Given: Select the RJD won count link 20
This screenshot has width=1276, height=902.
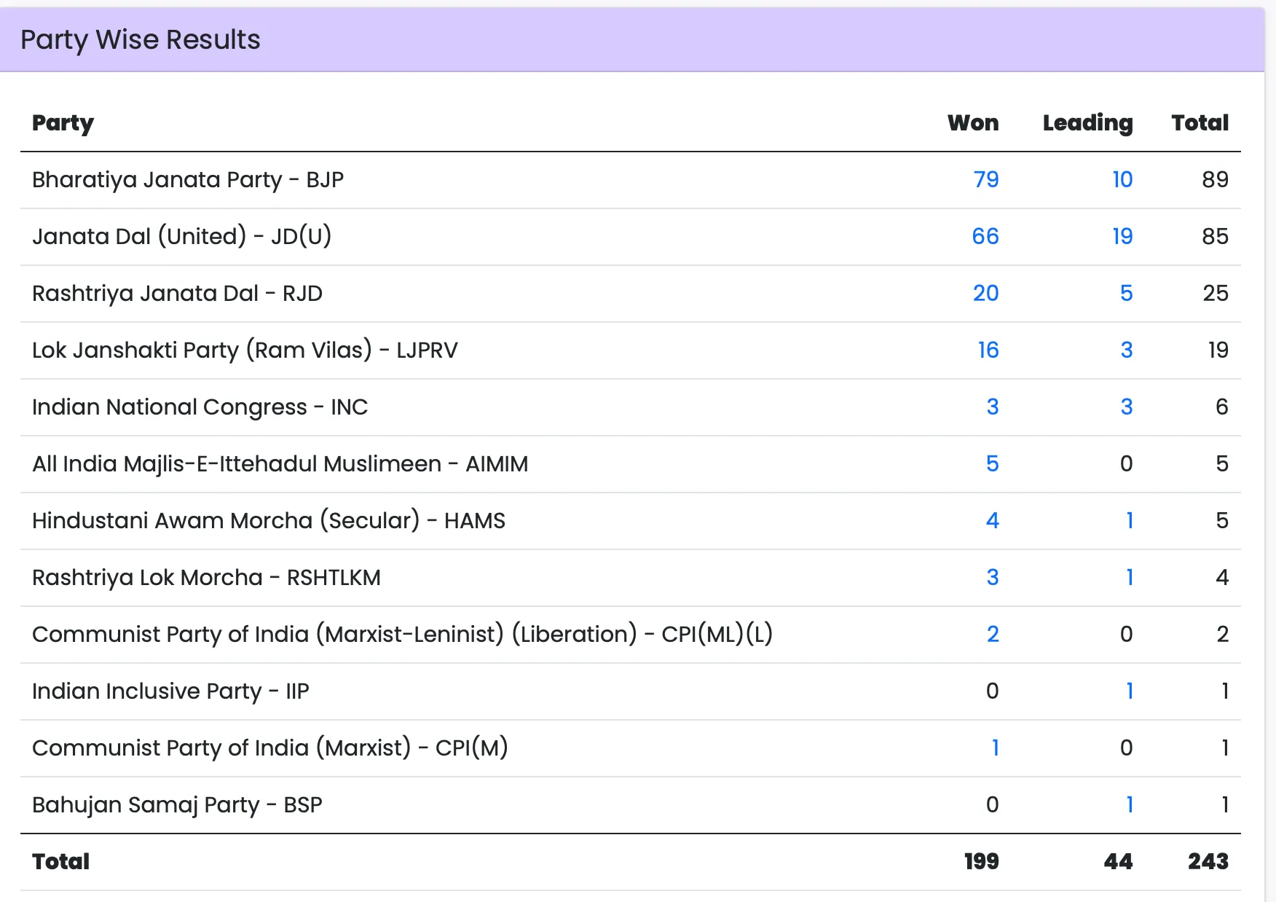Looking at the screenshot, I should (x=986, y=293).
